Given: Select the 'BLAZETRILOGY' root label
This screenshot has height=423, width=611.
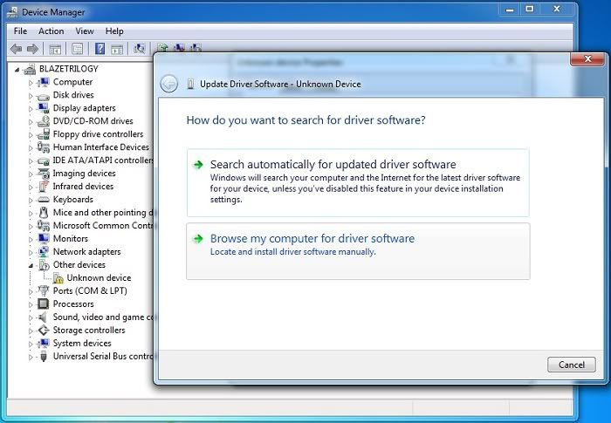Looking at the screenshot, I should (x=69, y=69).
